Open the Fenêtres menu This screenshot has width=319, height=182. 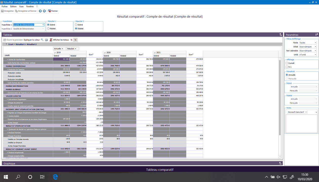30,6
